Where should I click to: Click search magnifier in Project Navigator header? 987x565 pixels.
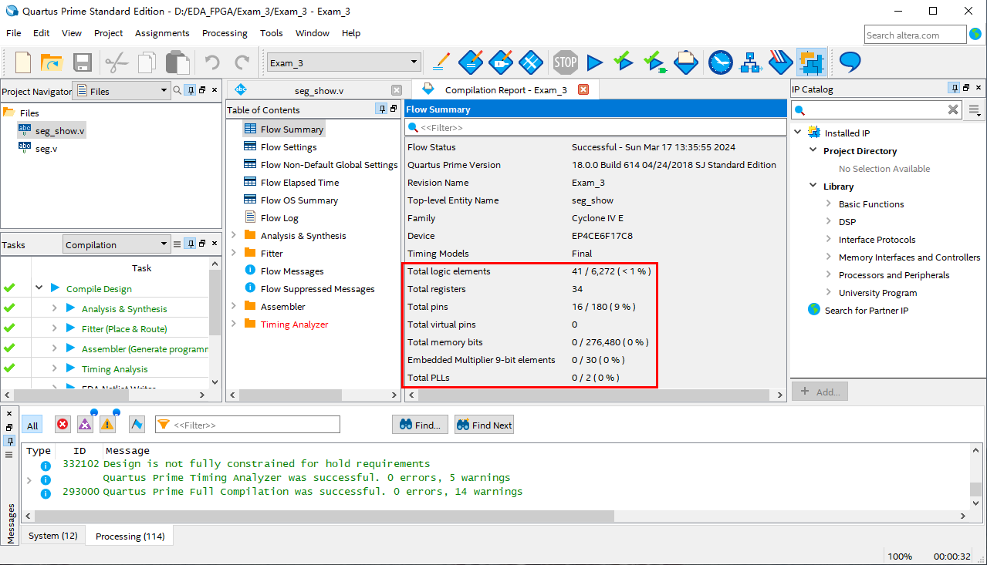click(177, 91)
